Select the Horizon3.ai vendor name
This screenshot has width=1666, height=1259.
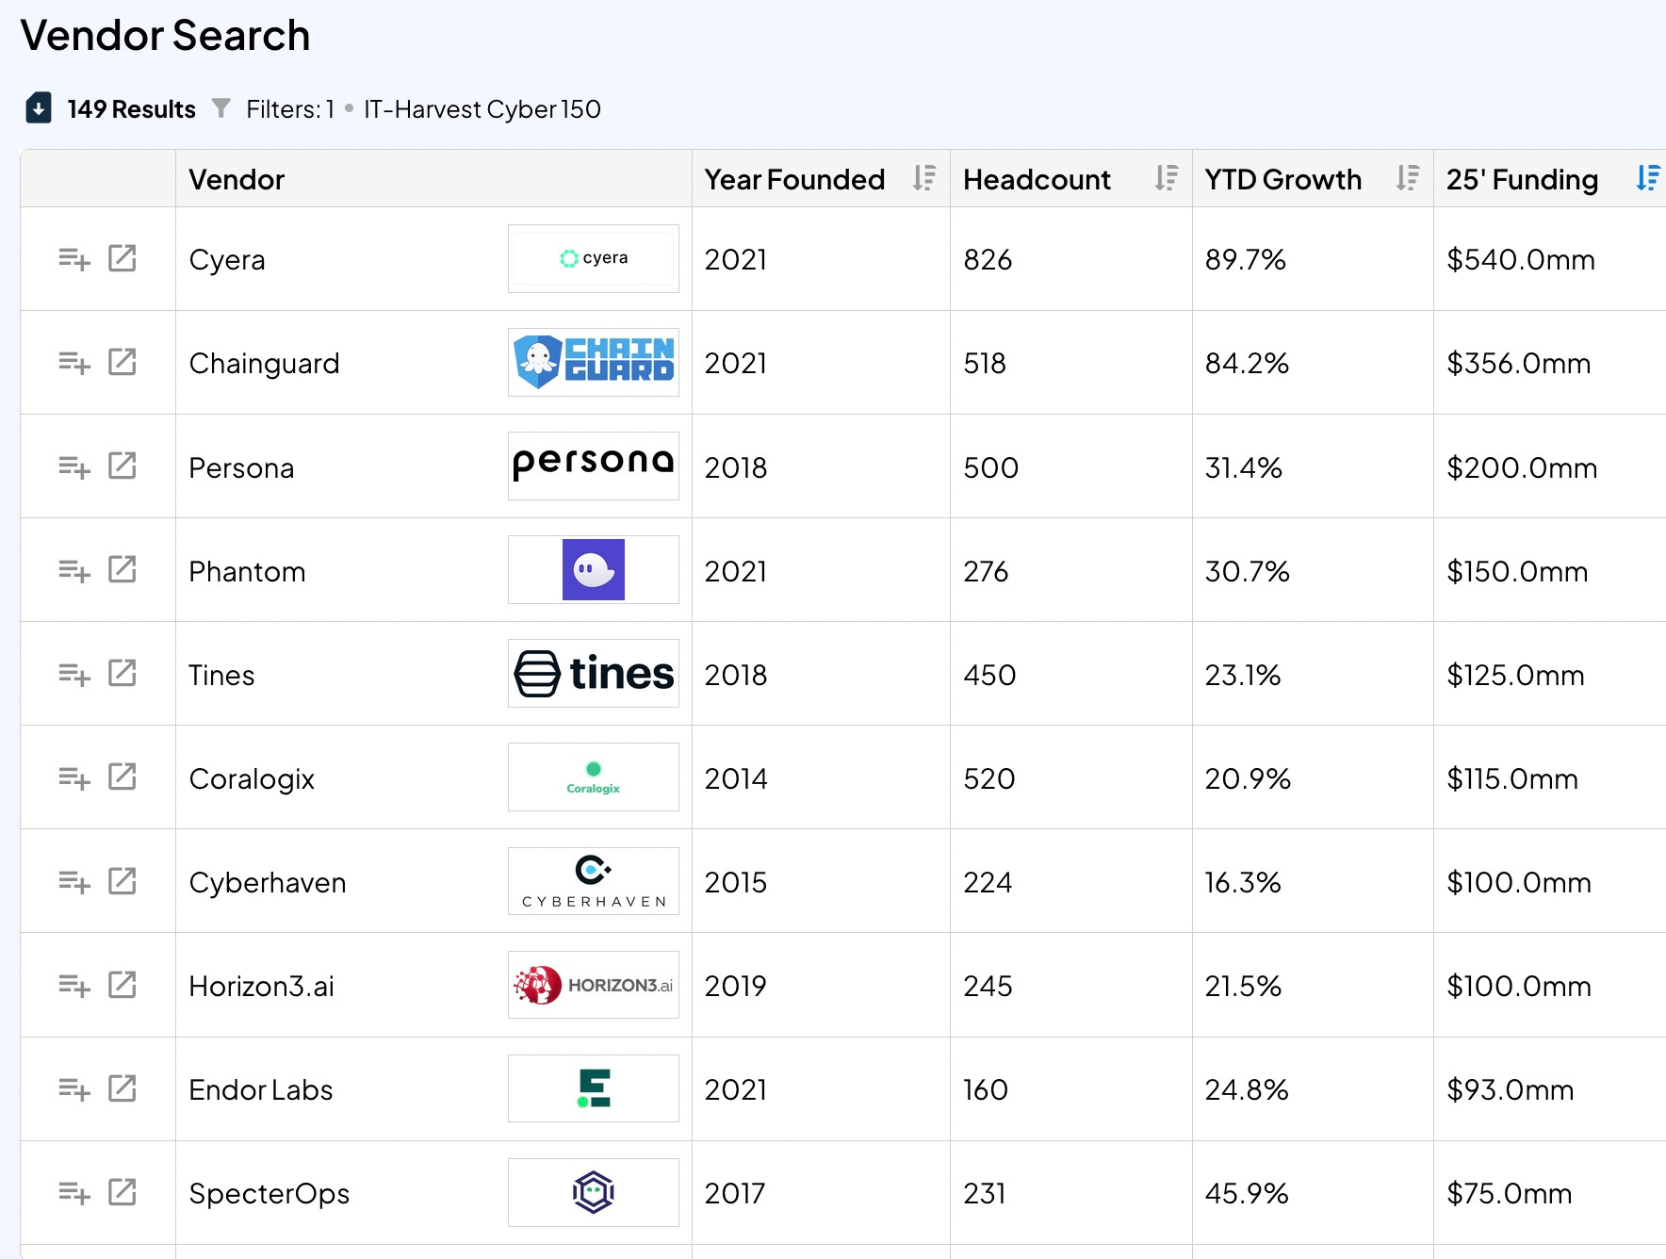pos(262,986)
